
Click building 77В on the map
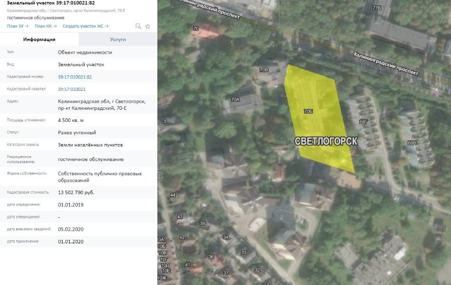[376, 8]
